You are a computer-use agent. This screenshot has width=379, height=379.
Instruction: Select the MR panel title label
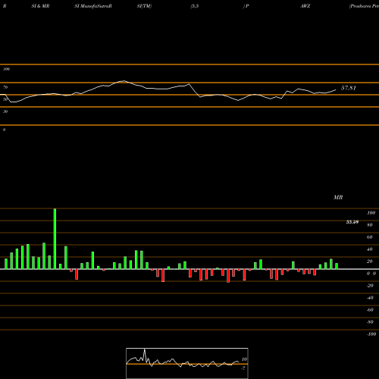click(338, 197)
